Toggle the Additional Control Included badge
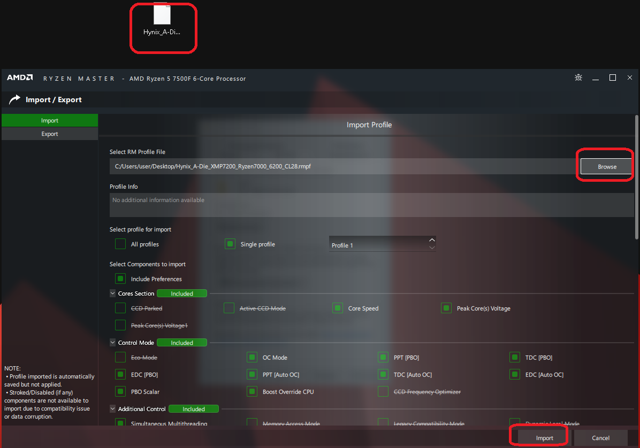The image size is (640, 448). pos(194,409)
